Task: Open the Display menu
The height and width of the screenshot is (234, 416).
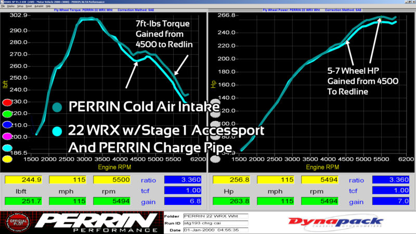Action: click(10, 6)
